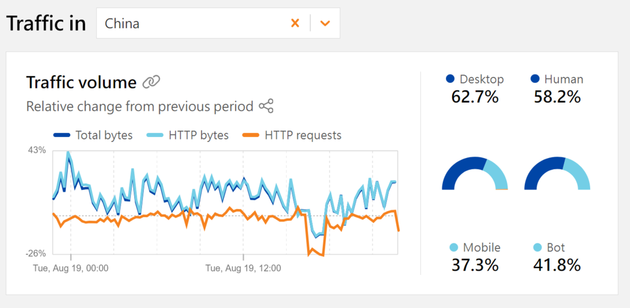This screenshot has height=308, width=630.
Task: Click the 62.7% Desktop percentage value
Action: [x=475, y=97]
